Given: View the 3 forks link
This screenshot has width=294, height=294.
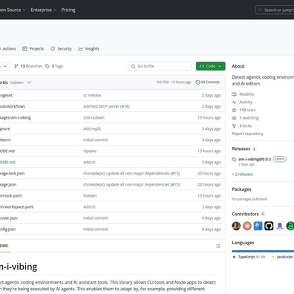Looking at the screenshot, I should (242, 125).
